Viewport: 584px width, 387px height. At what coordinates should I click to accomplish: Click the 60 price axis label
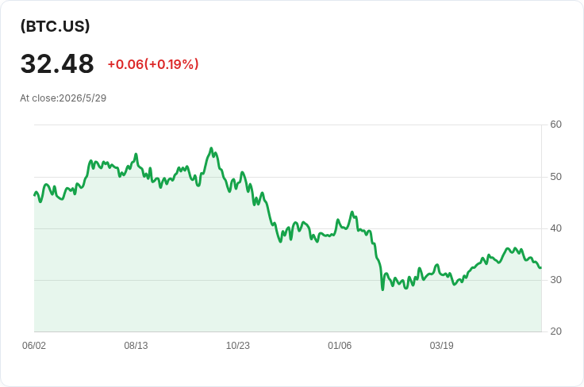[x=555, y=125]
